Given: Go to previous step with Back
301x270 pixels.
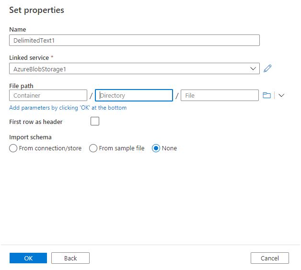Looking at the screenshot, I should coord(70,258).
